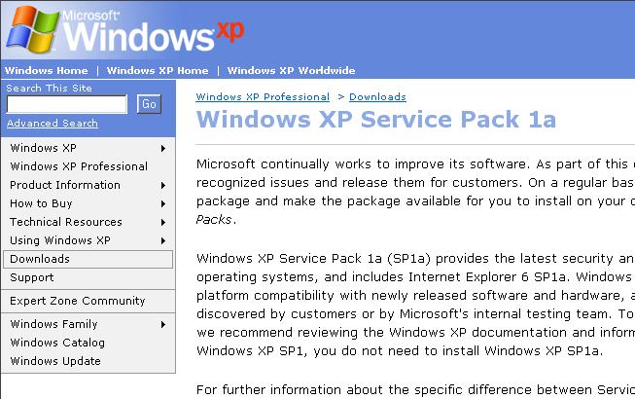Expand the Technical Resources submenu arrow
This screenshot has width=635, height=399.
pyautogui.click(x=163, y=222)
